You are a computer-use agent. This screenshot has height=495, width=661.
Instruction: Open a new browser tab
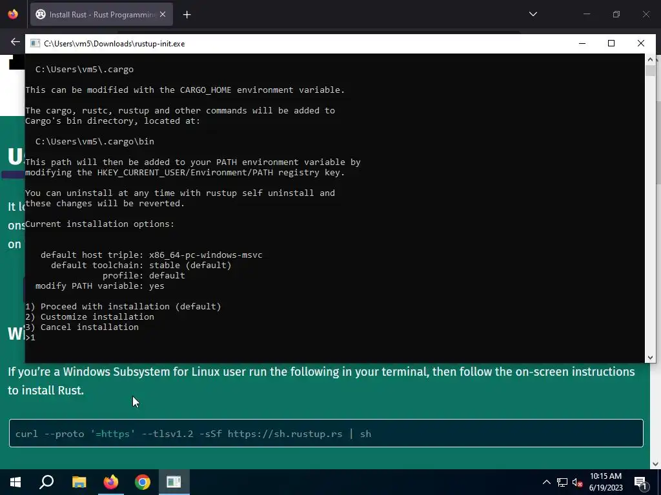pos(187,15)
